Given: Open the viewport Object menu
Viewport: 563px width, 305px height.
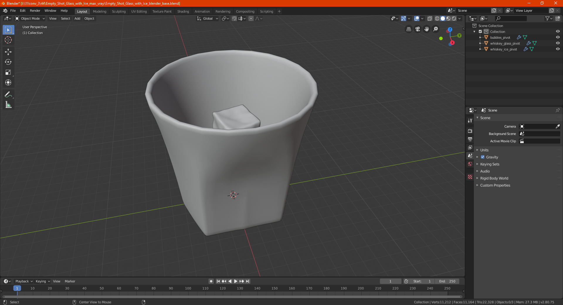Looking at the screenshot, I should (89, 18).
